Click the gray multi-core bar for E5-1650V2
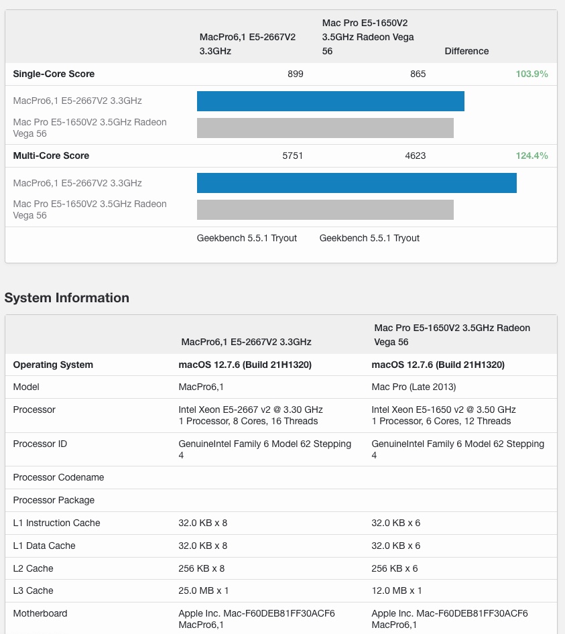 [325, 209]
